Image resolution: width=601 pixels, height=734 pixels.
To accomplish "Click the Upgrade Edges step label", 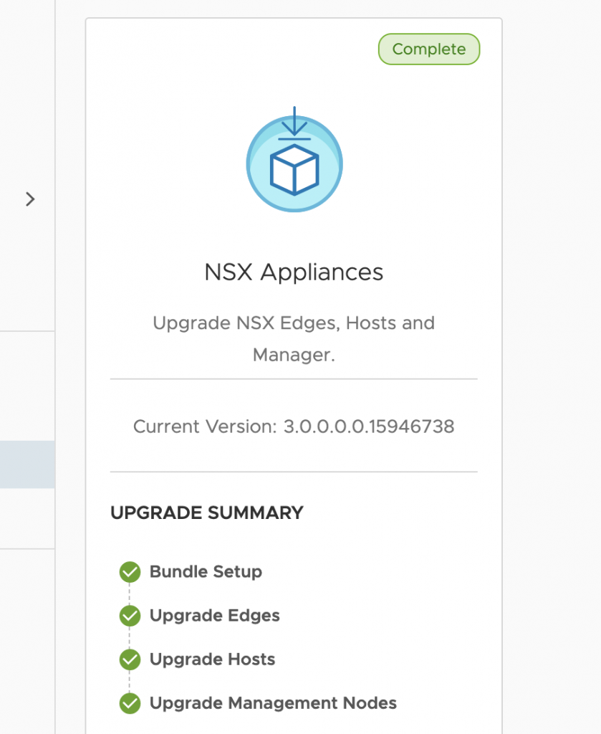I will click(215, 616).
